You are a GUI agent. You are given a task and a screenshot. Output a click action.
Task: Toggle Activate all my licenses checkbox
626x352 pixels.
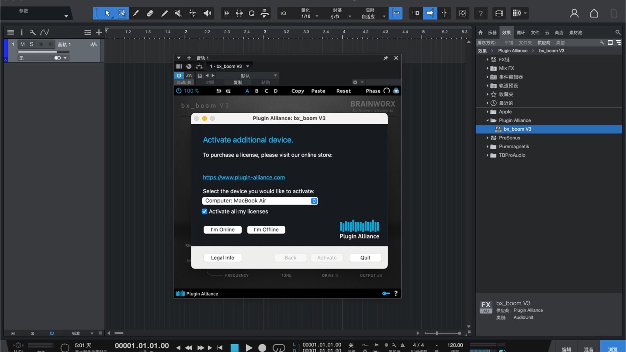[x=204, y=212]
